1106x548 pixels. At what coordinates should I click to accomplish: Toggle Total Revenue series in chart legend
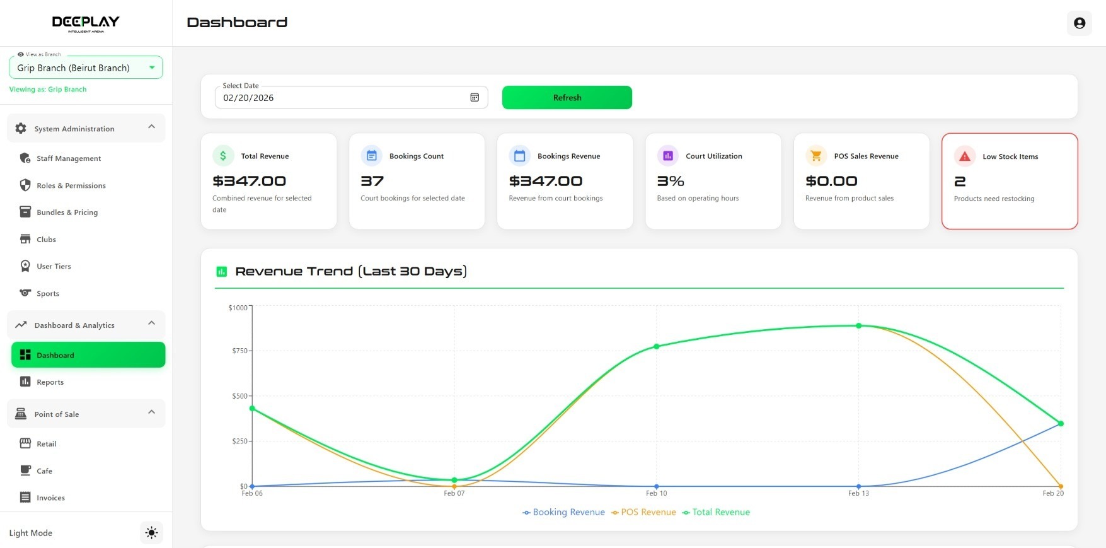tap(716, 512)
